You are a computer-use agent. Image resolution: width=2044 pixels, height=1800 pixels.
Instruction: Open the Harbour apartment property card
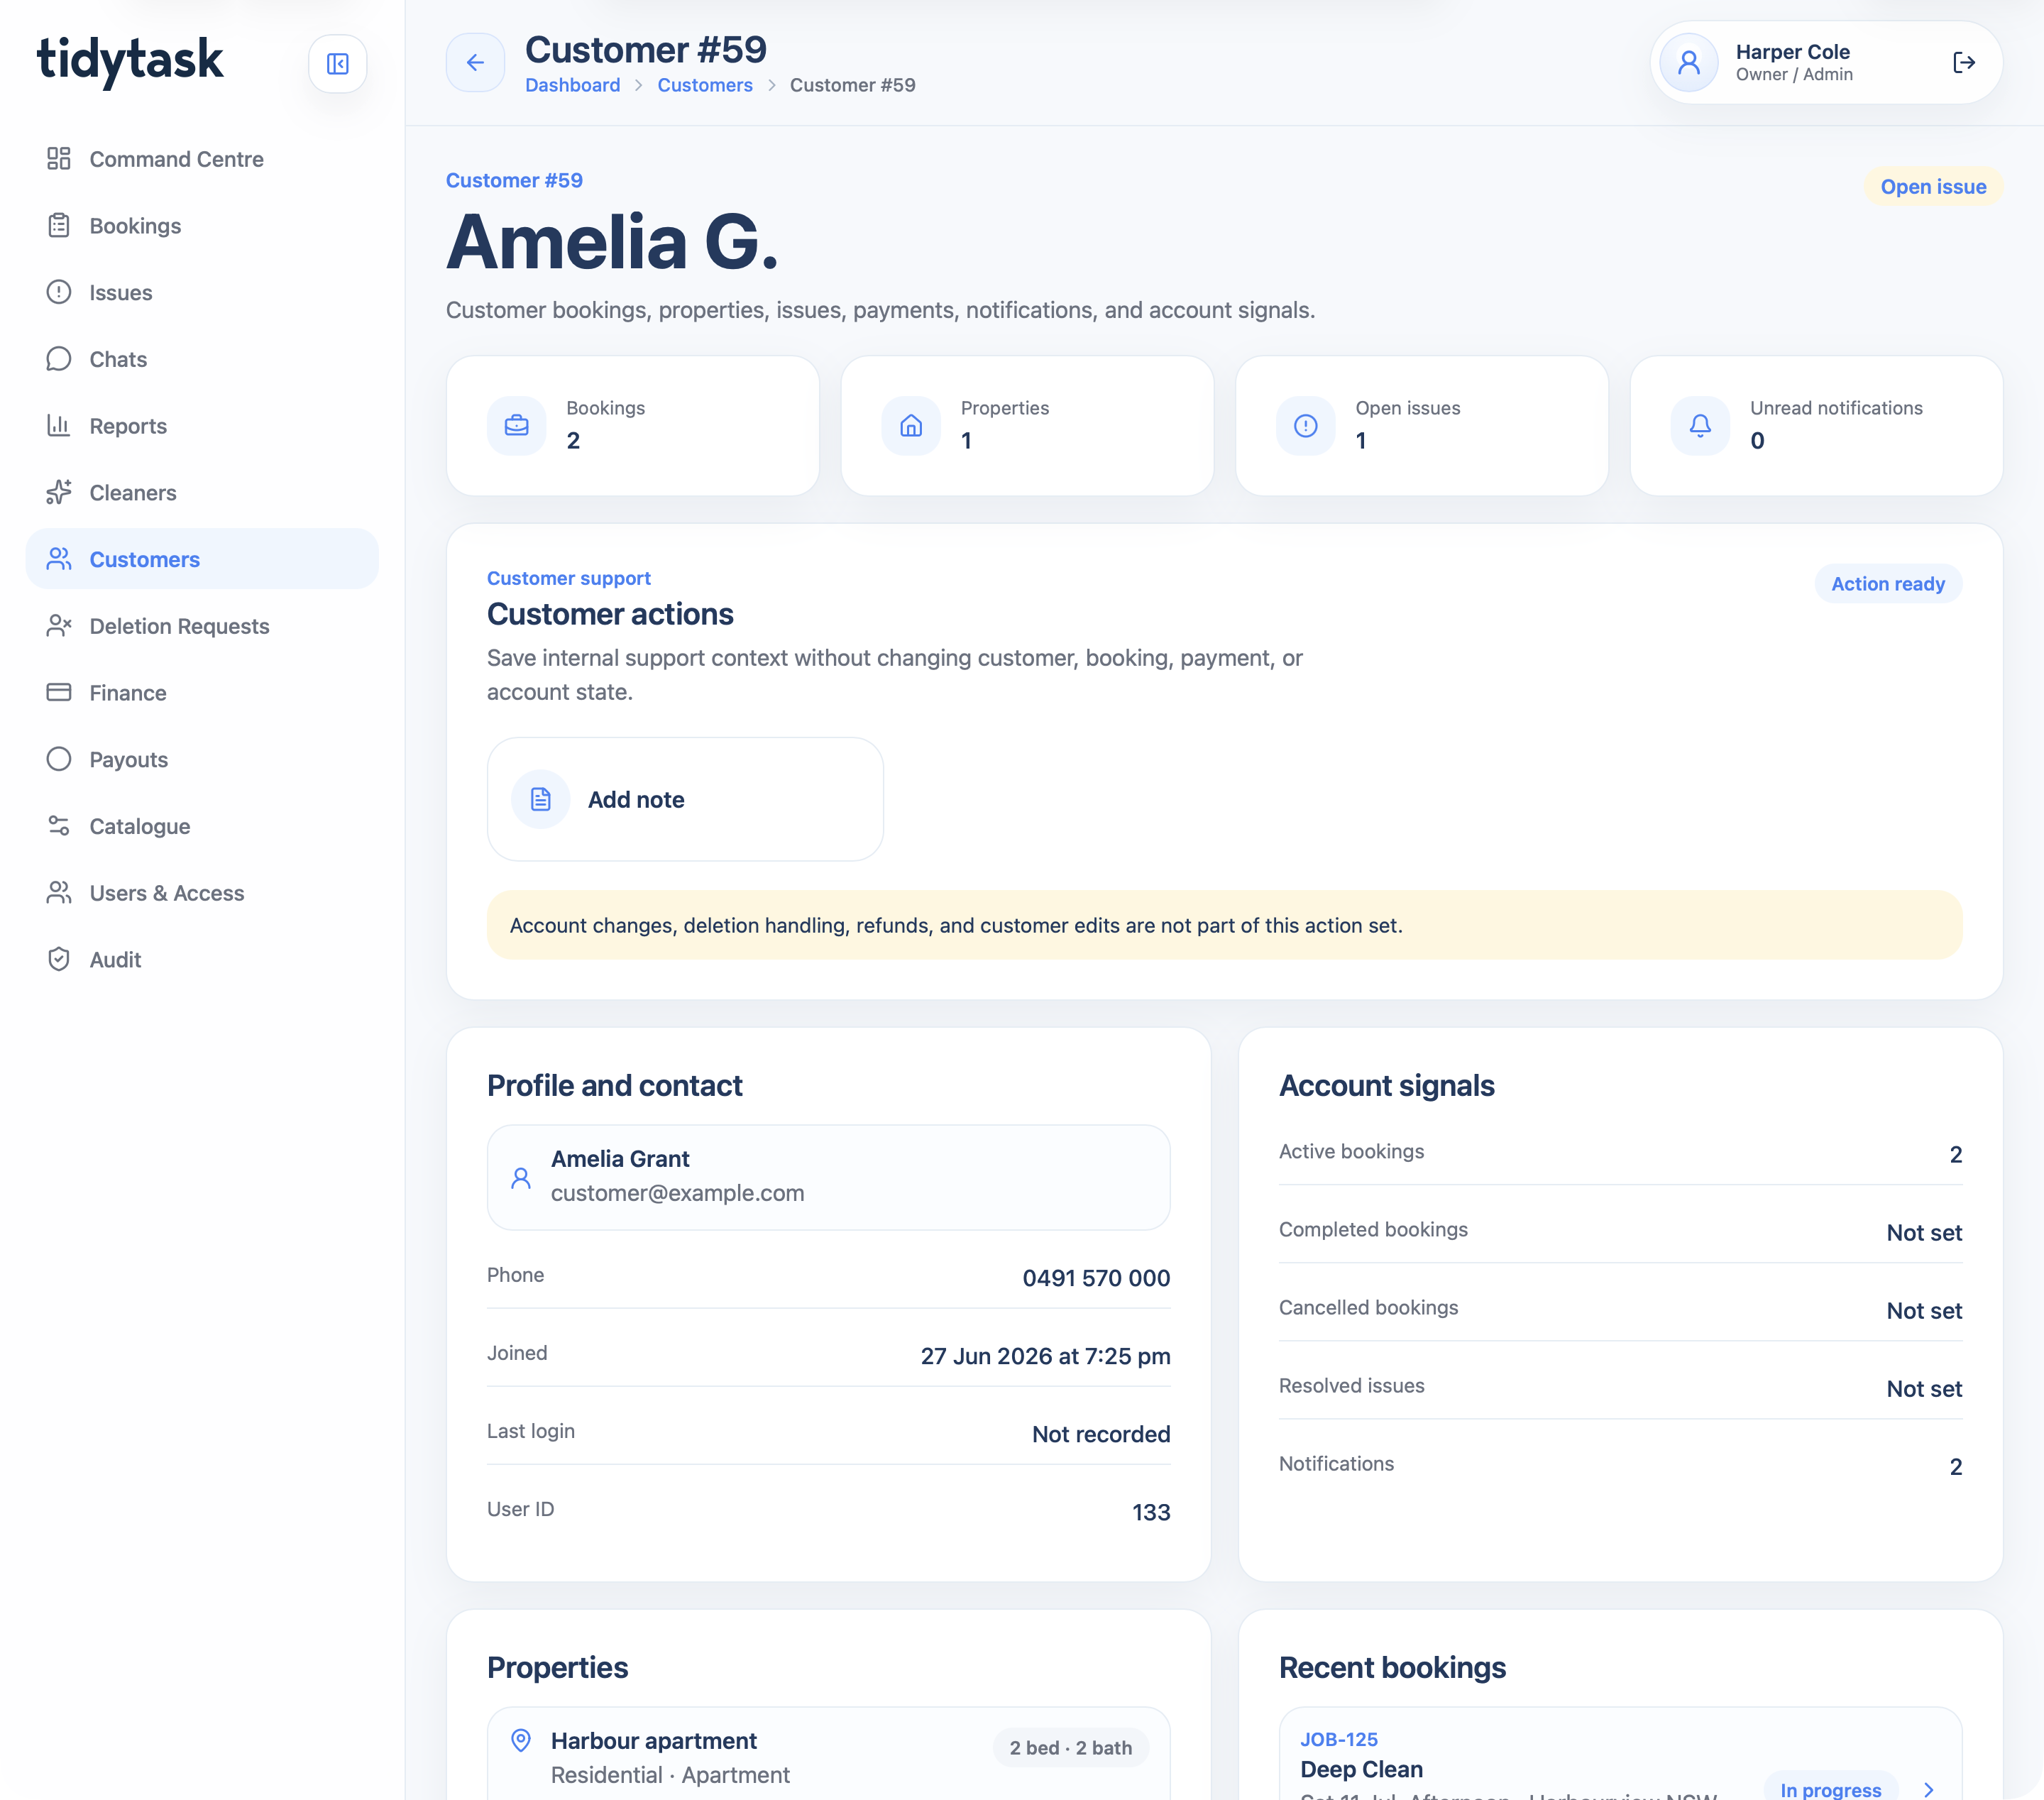tap(828, 1753)
